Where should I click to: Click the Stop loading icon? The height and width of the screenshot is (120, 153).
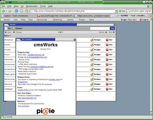click(21, 11)
